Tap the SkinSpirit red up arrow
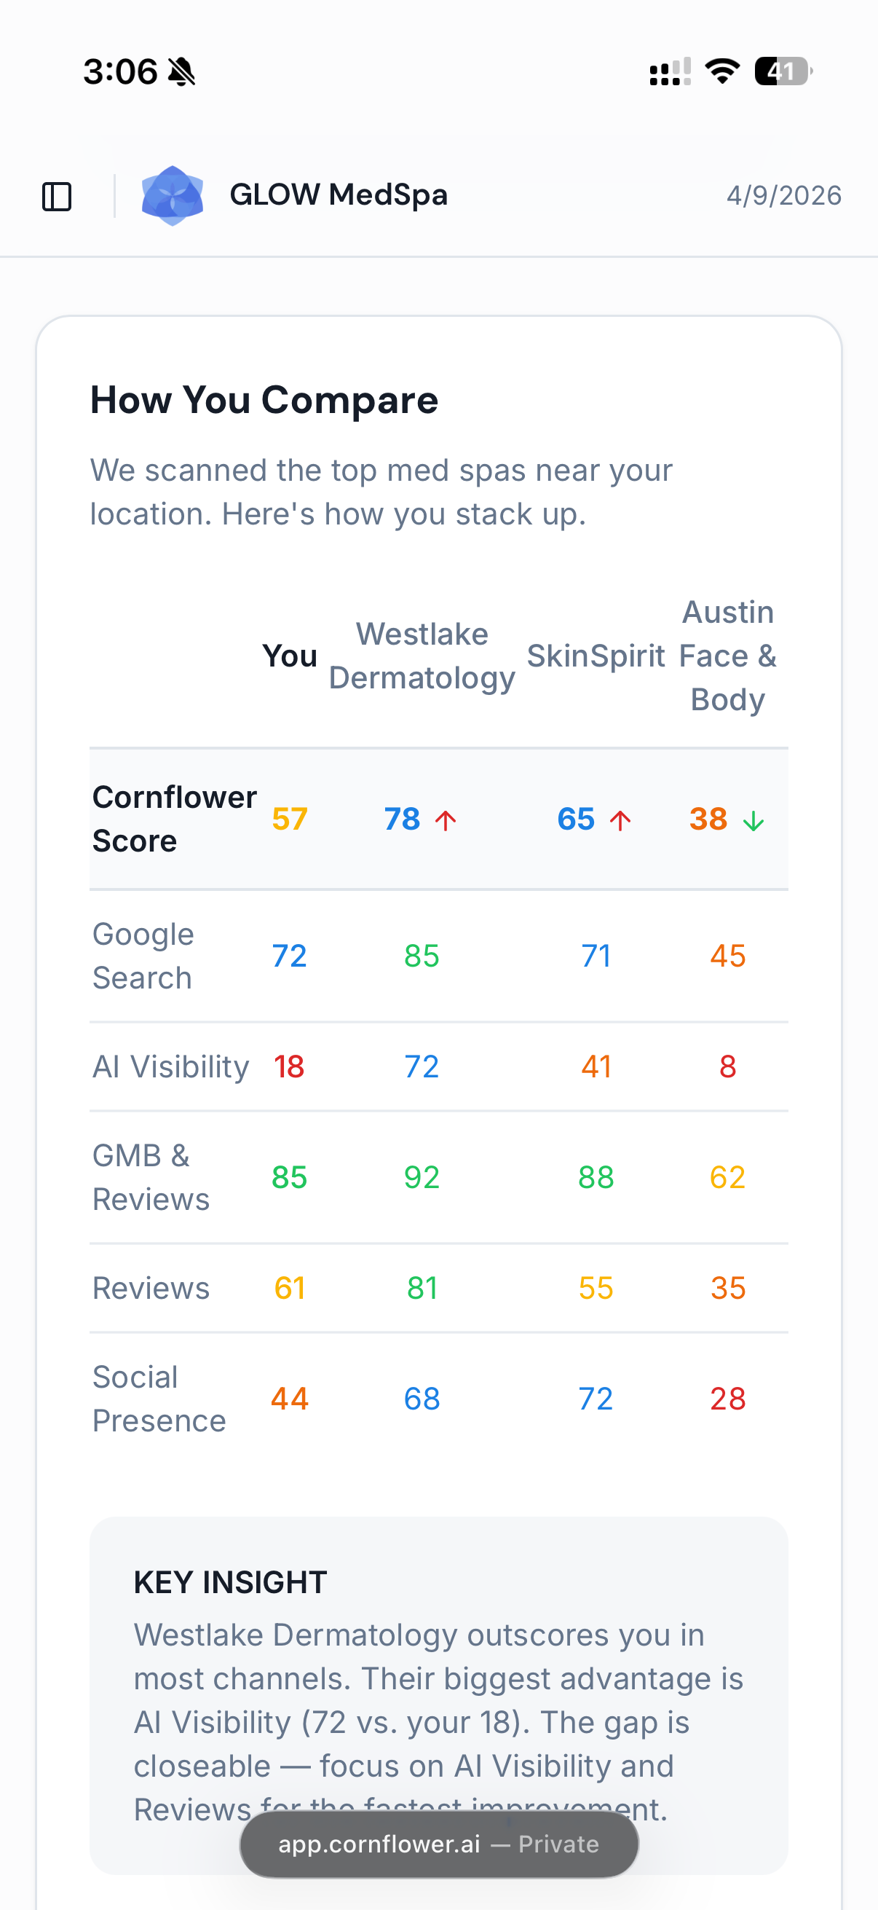Screen dimensions: 878x1910 620,820
